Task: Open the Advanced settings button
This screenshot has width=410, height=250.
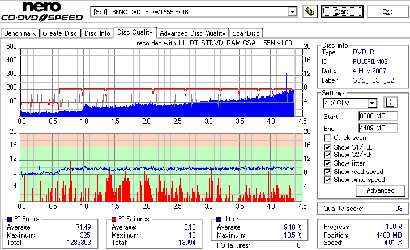Action: click(380, 190)
